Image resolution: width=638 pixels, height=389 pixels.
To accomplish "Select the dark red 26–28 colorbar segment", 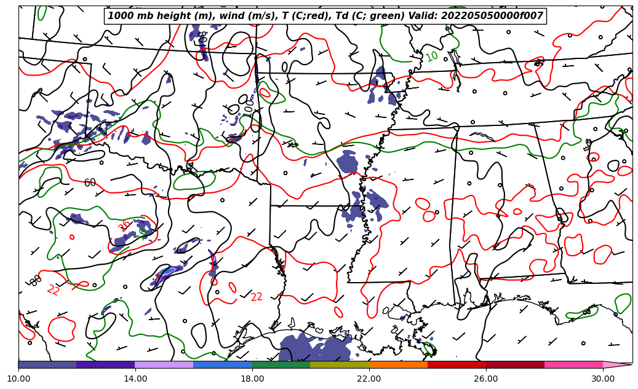I will point(515,364).
